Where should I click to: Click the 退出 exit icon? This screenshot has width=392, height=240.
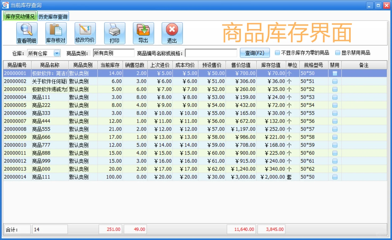click(172, 33)
